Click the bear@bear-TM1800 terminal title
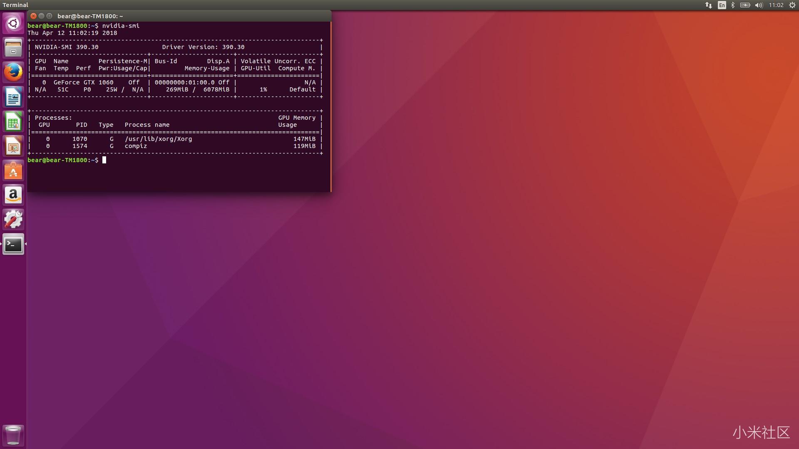 [90, 16]
